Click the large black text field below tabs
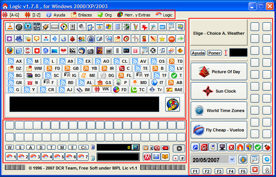The image size is (276, 177). (84, 104)
